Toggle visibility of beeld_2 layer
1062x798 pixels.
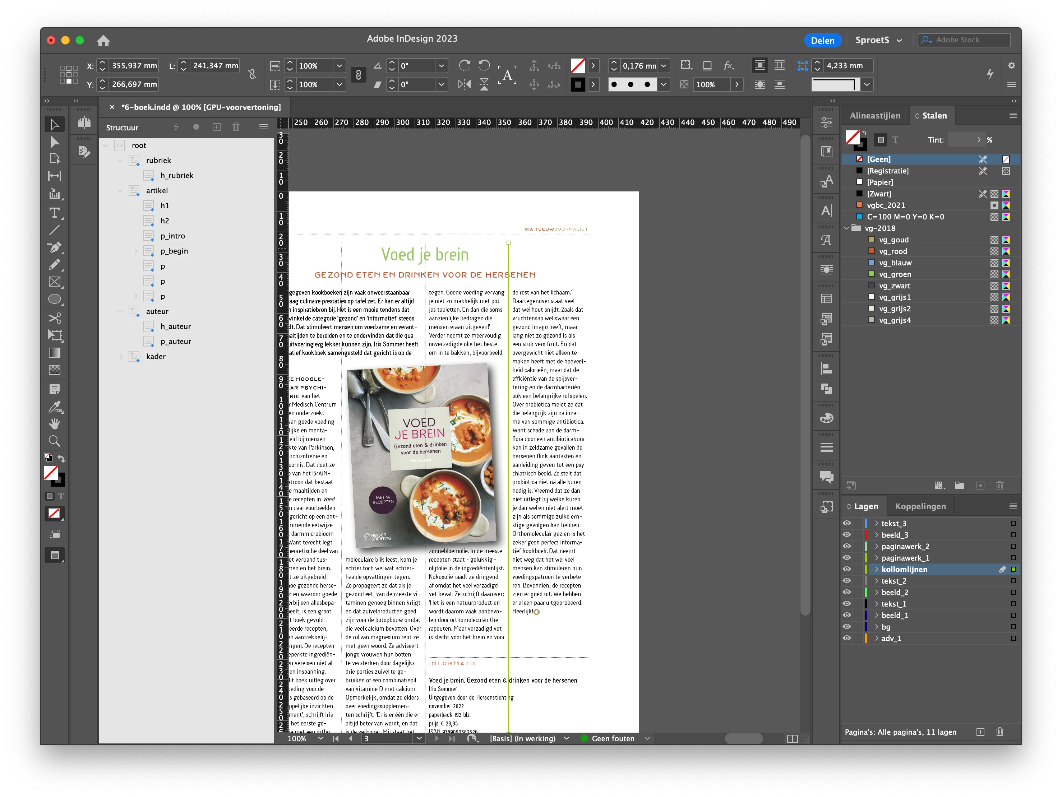pos(846,592)
